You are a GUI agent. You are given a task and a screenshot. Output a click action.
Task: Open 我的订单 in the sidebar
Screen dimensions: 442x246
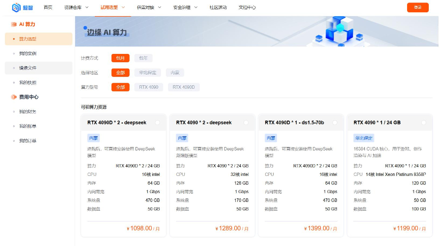[x=28, y=141]
